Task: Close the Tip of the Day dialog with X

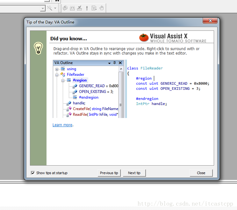Action: tap(210, 21)
